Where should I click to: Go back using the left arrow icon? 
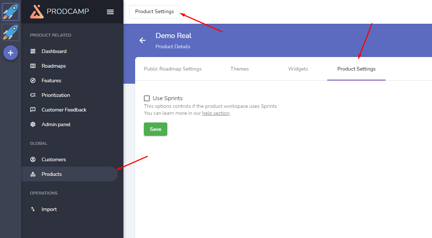point(142,41)
